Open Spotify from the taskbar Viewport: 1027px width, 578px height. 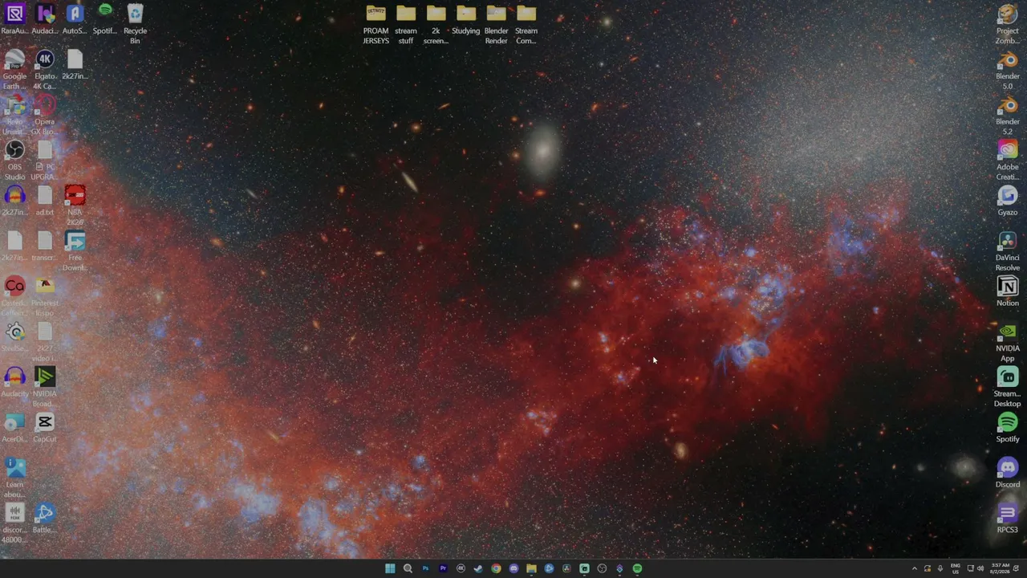(637, 568)
